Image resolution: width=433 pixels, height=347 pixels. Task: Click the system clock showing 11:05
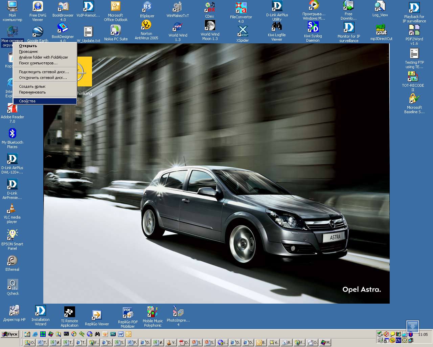pyautogui.click(x=423, y=334)
